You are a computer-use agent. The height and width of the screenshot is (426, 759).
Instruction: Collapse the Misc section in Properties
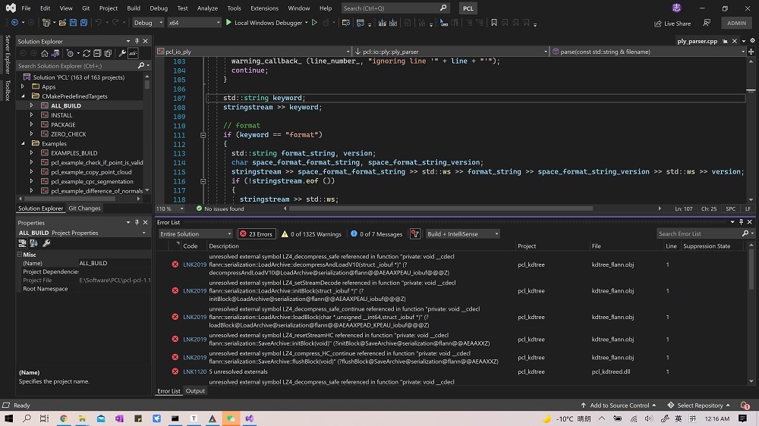pos(20,255)
